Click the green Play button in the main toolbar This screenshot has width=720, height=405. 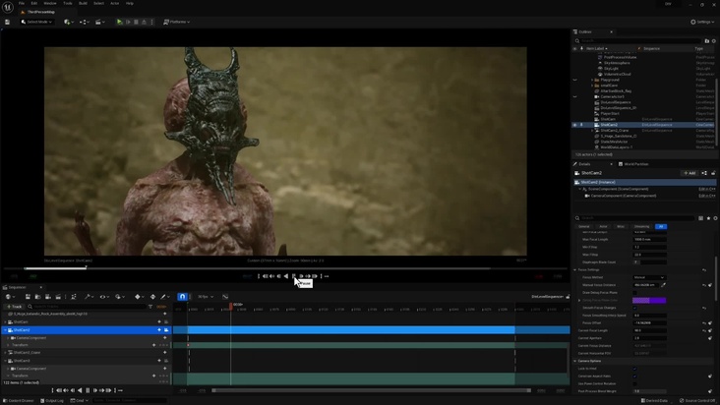coord(119,22)
